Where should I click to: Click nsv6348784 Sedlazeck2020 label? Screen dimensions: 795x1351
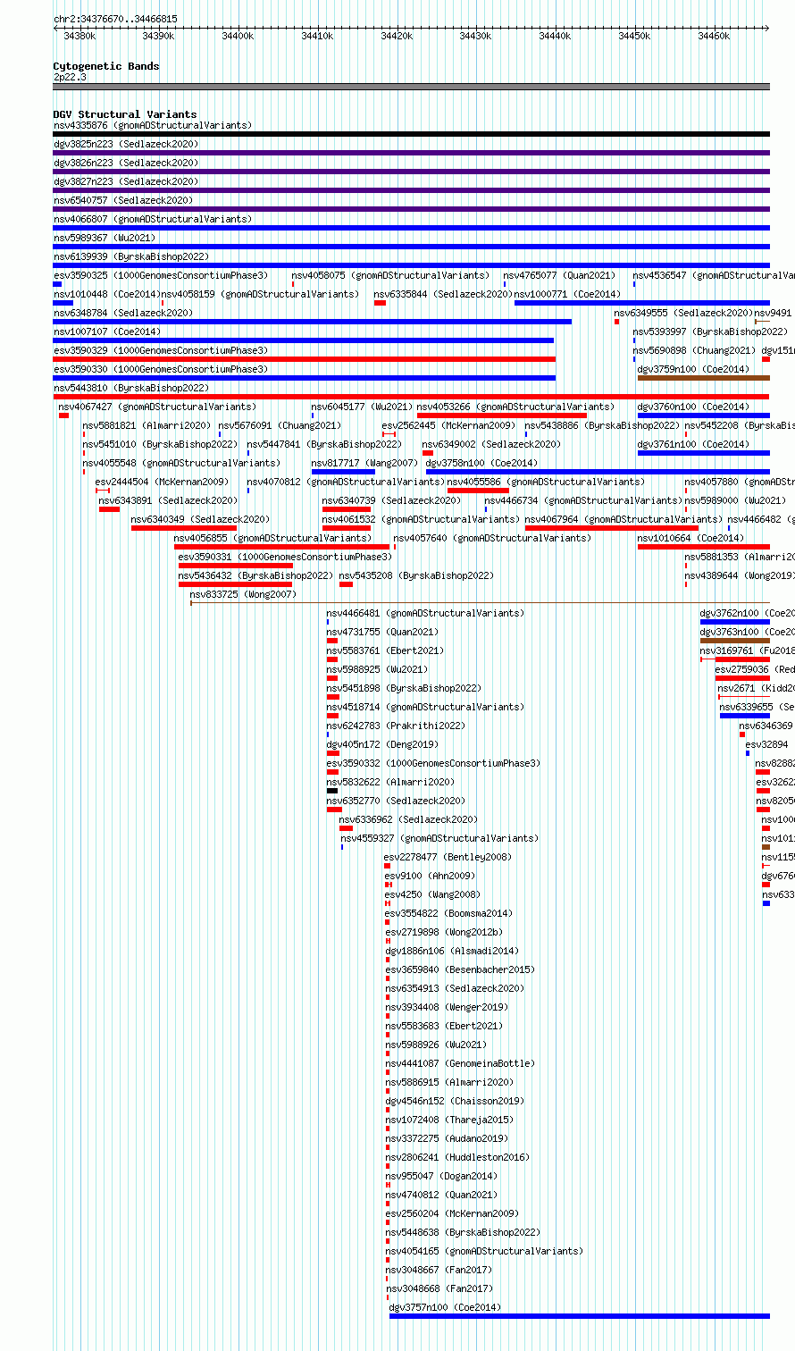(x=123, y=313)
